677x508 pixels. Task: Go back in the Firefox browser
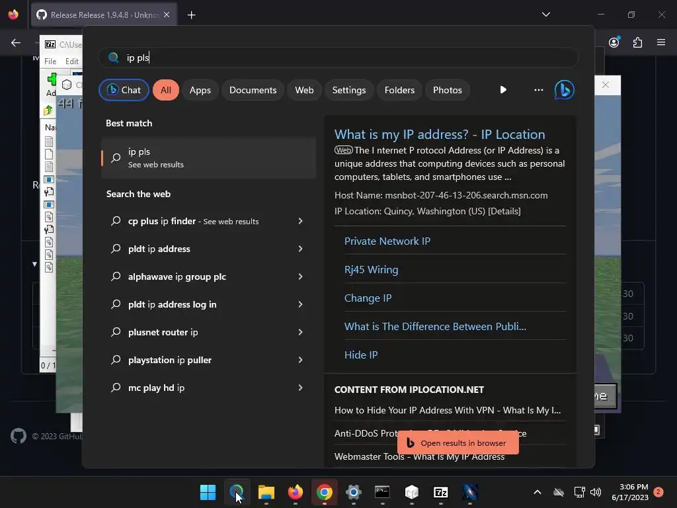tap(16, 42)
